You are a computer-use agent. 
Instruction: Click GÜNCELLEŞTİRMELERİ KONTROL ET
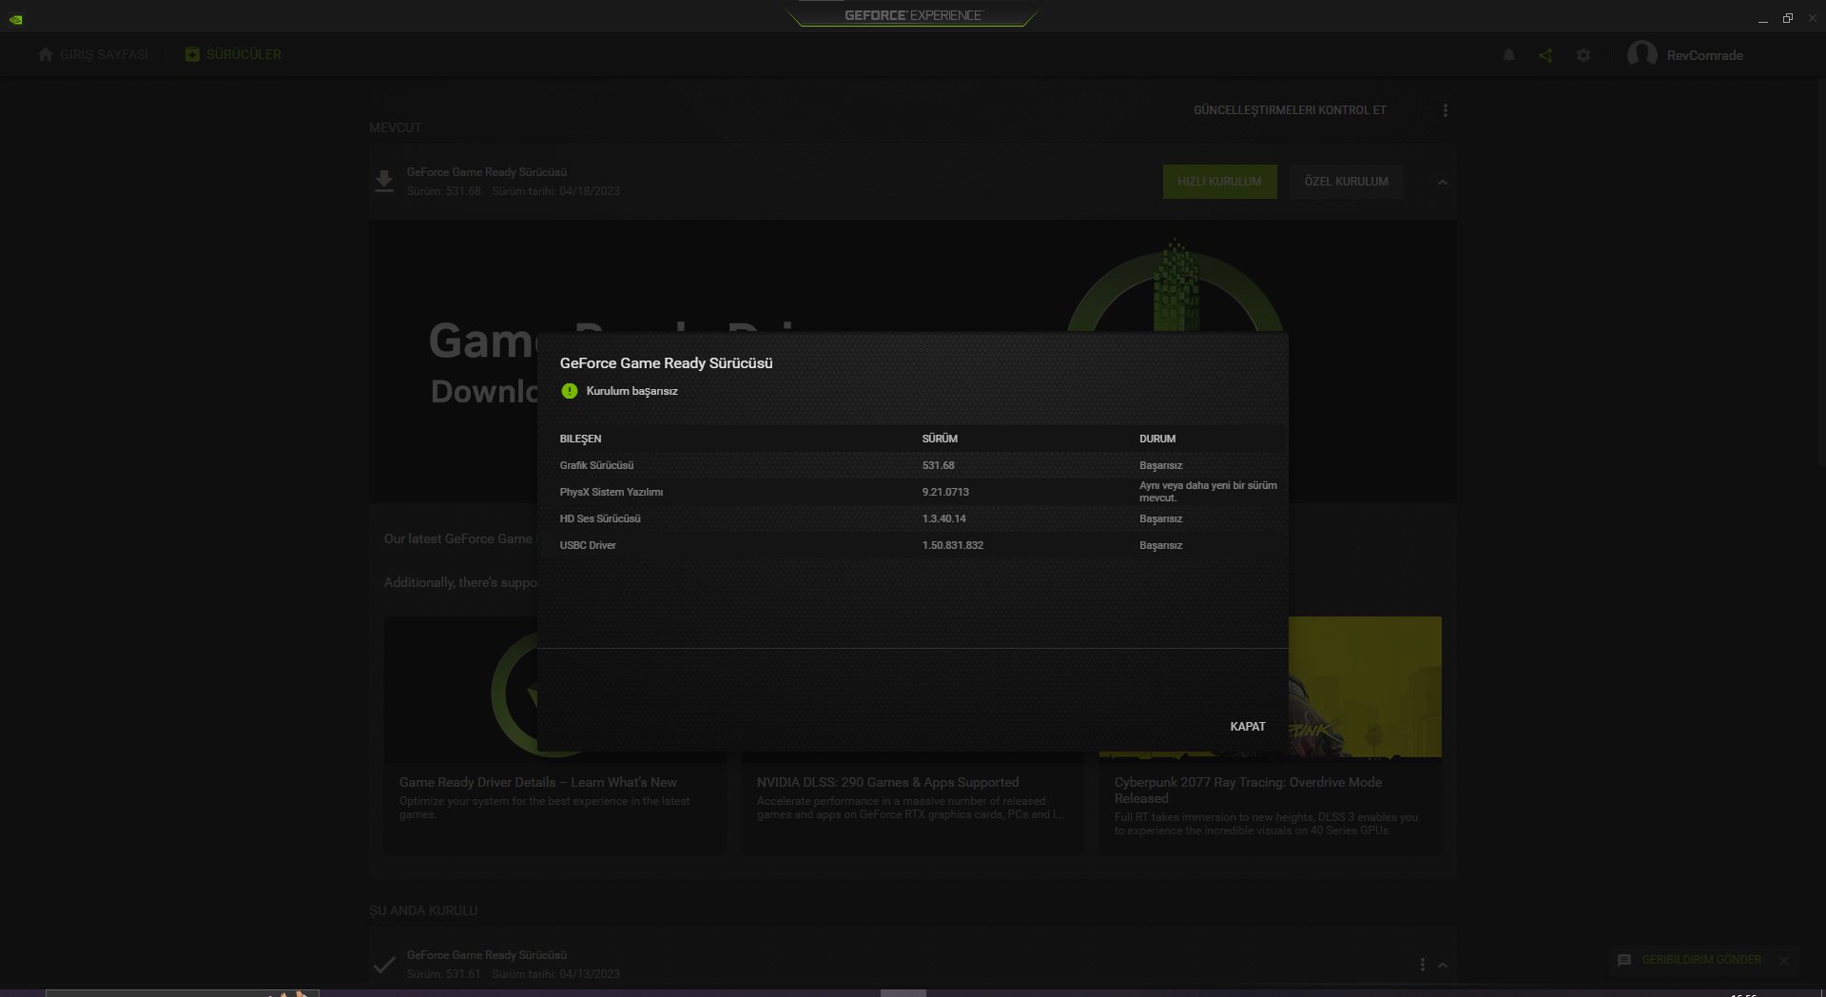click(x=1290, y=110)
